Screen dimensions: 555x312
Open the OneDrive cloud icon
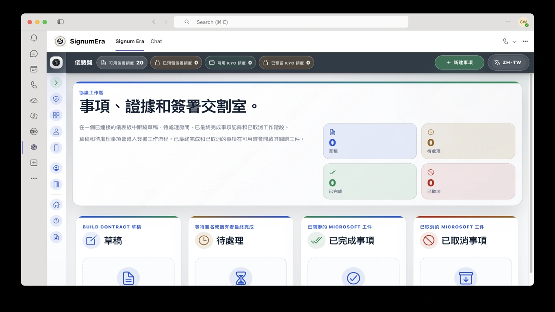tap(34, 100)
